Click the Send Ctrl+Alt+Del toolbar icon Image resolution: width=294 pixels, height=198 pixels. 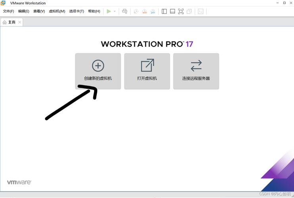(125, 11)
